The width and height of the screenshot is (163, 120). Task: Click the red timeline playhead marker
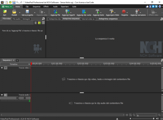point(31,64)
